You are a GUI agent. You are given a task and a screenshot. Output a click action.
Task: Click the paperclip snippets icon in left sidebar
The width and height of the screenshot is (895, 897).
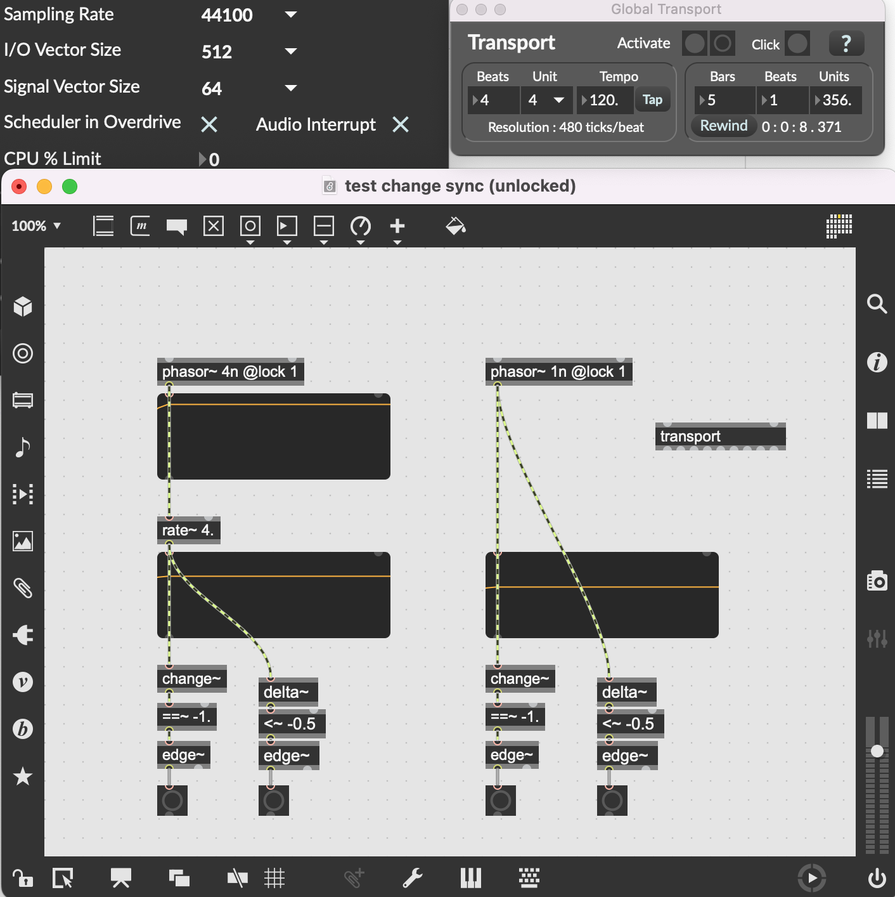tap(23, 588)
